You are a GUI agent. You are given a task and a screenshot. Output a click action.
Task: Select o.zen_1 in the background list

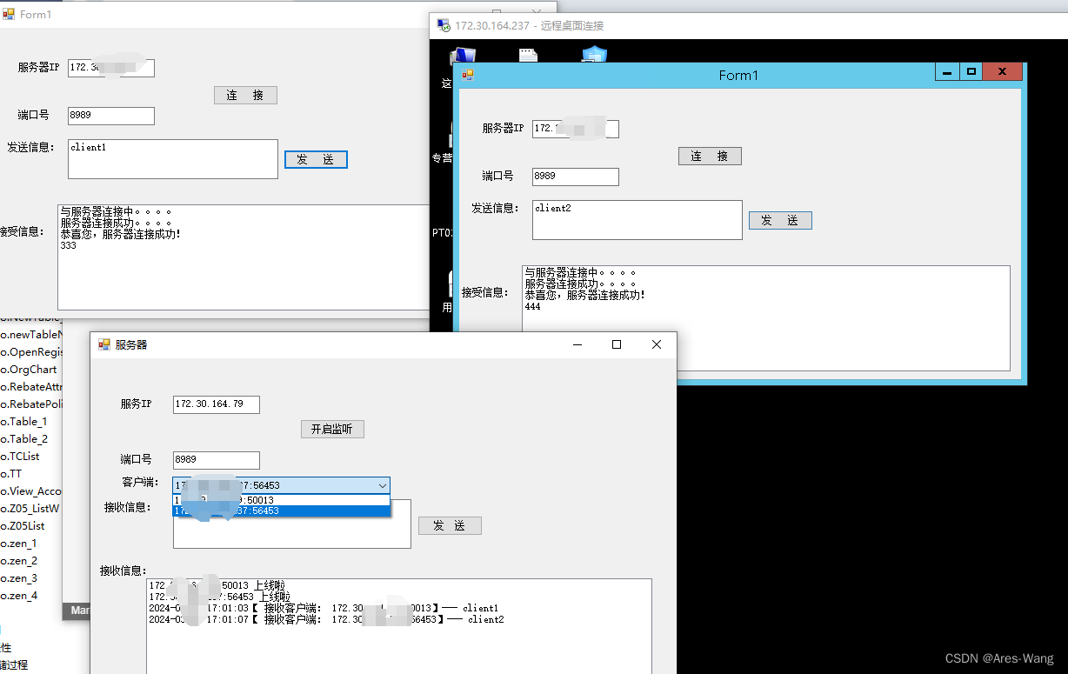point(19,544)
